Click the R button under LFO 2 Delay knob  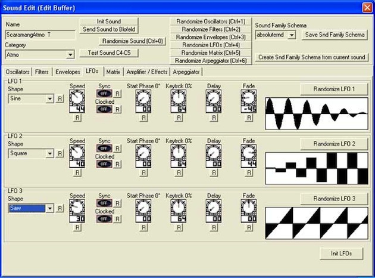[x=214, y=172]
